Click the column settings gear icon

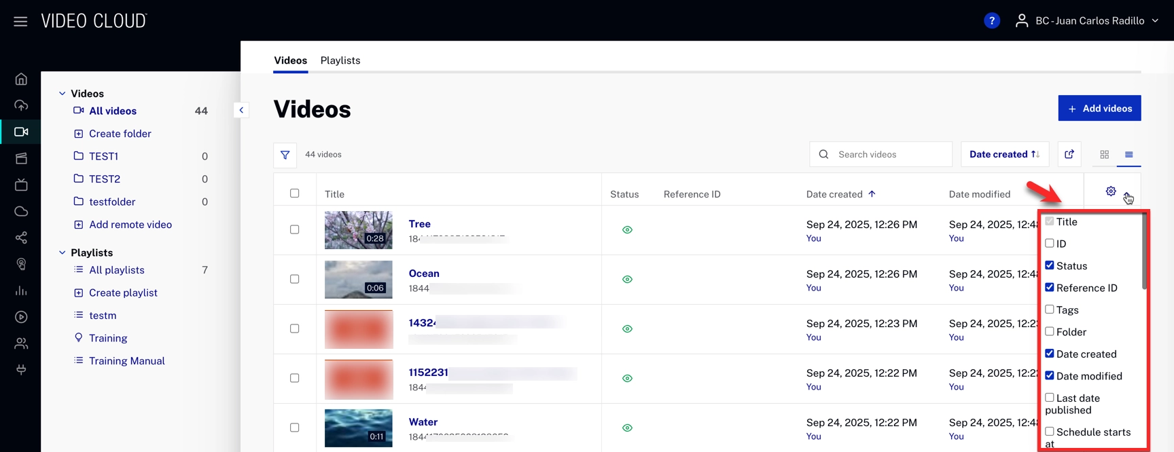tap(1111, 191)
